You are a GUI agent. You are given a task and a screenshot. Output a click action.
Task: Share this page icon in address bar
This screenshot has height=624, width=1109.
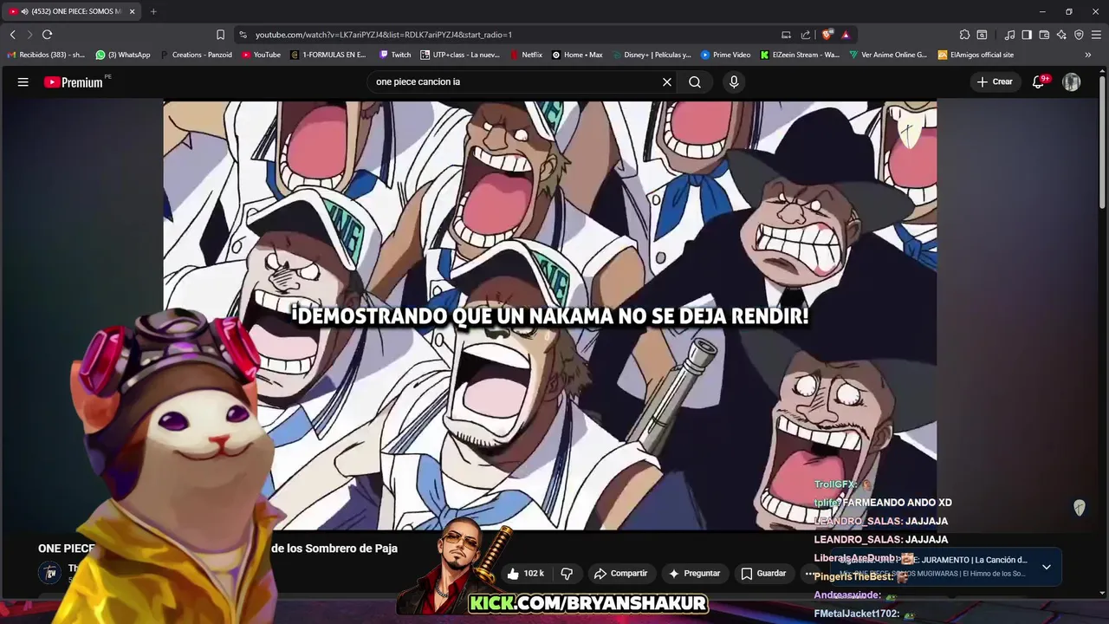806,35
